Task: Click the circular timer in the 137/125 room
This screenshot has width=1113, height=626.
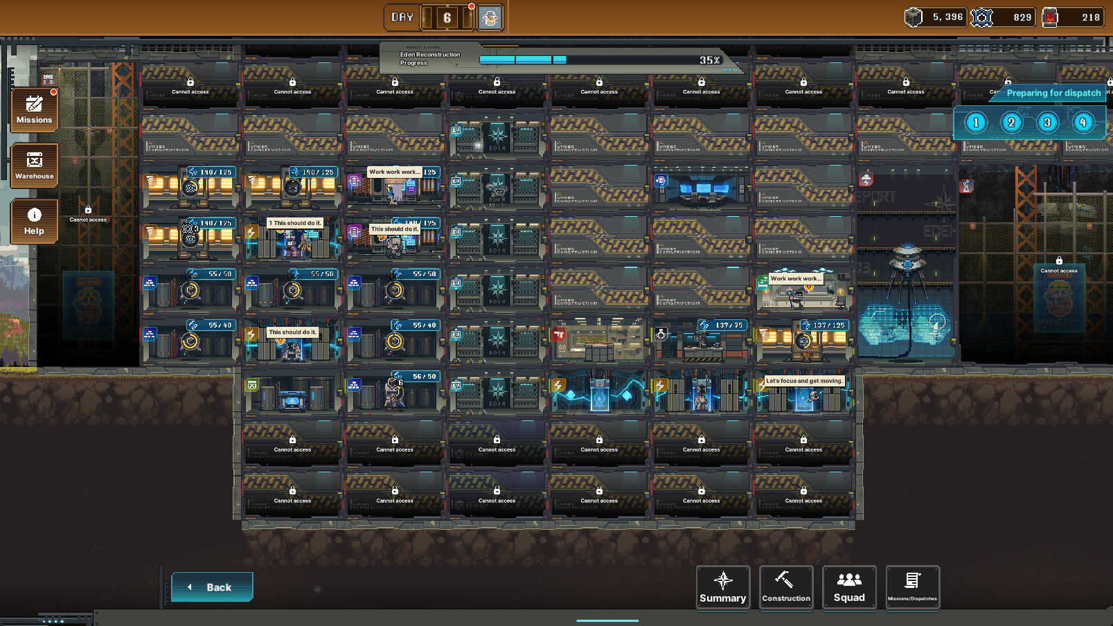Action: click(803, 341)
